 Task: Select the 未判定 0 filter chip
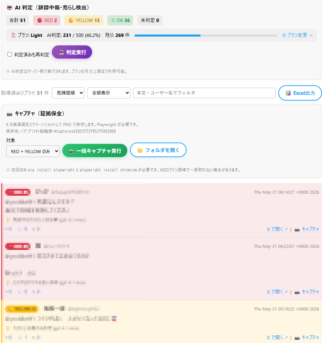click(150, 20)
